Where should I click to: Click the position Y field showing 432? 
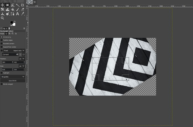pyautogui.click(x=19, y=62)
